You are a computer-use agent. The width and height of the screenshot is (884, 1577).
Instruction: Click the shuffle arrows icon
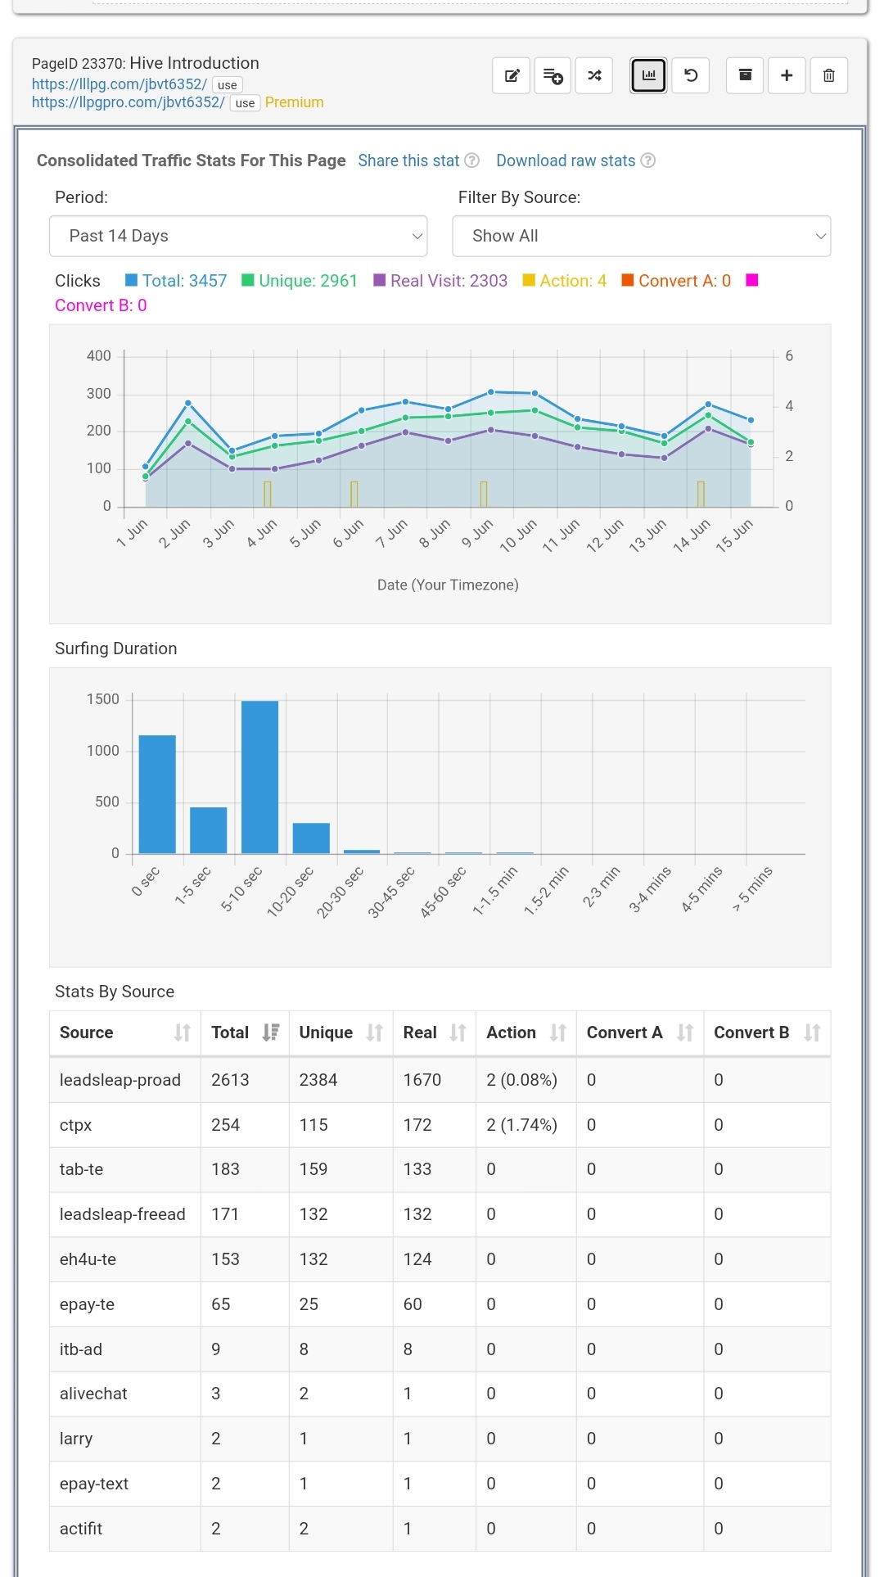(594, 75)
